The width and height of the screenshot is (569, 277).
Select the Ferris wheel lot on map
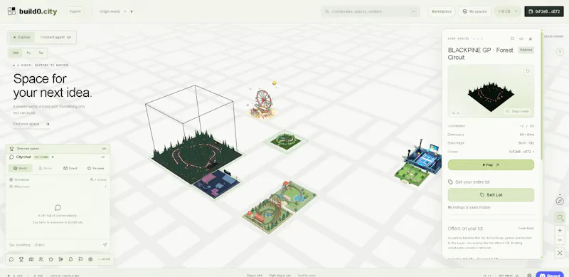point(263,103)
